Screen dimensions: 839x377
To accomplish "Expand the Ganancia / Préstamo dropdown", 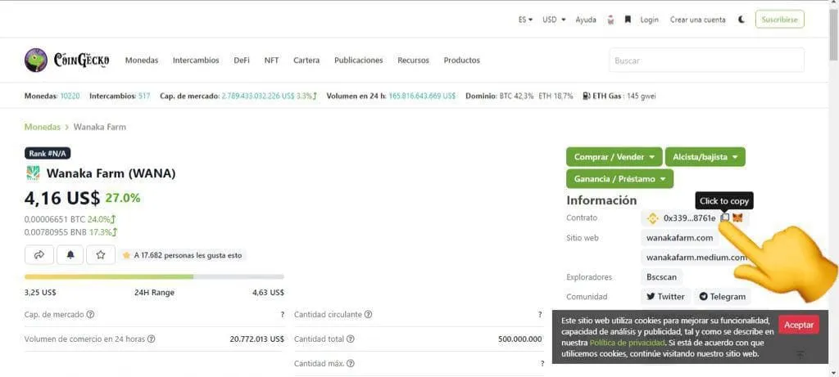I will (x=619, y=179).
